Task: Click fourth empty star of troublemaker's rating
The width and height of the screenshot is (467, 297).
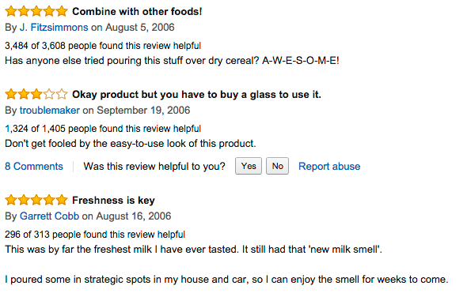Action: point(49,94)
